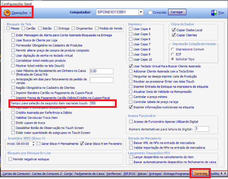The width and height of the screenshot is (228, 179).
Task: Click the Valor Máximo de Recebimento field
Action: coord(101,71)
